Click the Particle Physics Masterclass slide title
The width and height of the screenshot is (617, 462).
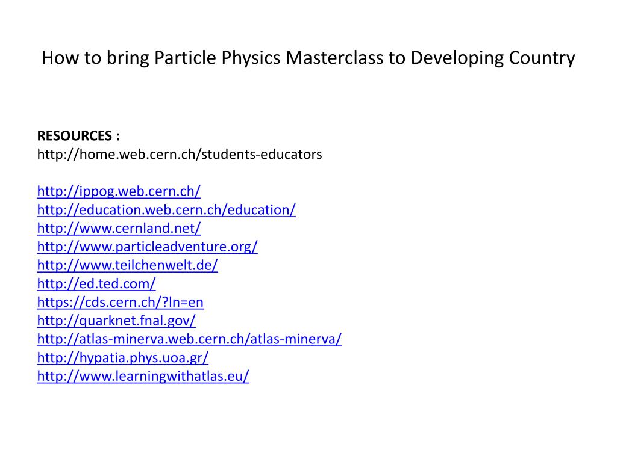click(308, 58)
